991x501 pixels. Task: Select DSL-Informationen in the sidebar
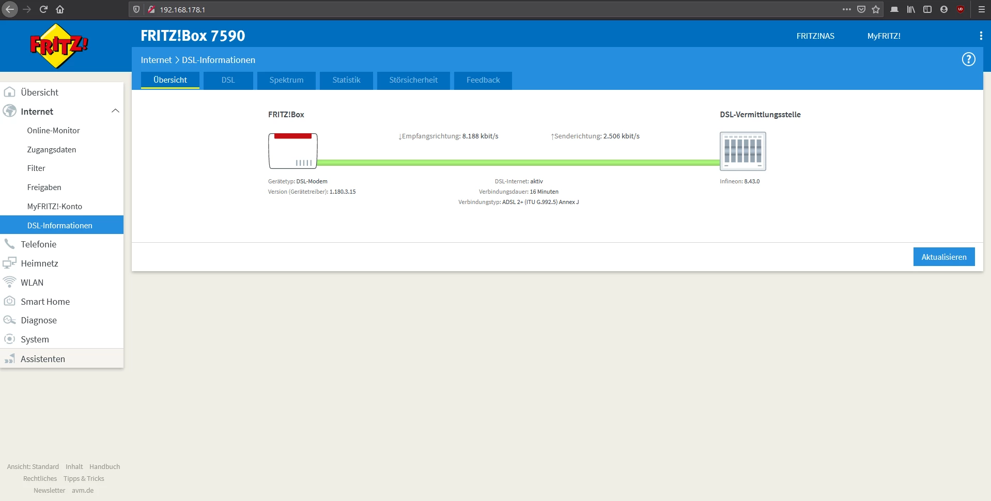click(62, 225)
